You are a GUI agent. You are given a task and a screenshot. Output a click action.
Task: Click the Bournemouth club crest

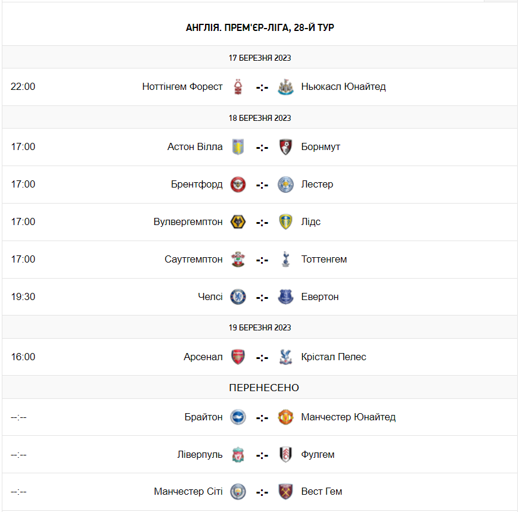(x=285, y=147)
